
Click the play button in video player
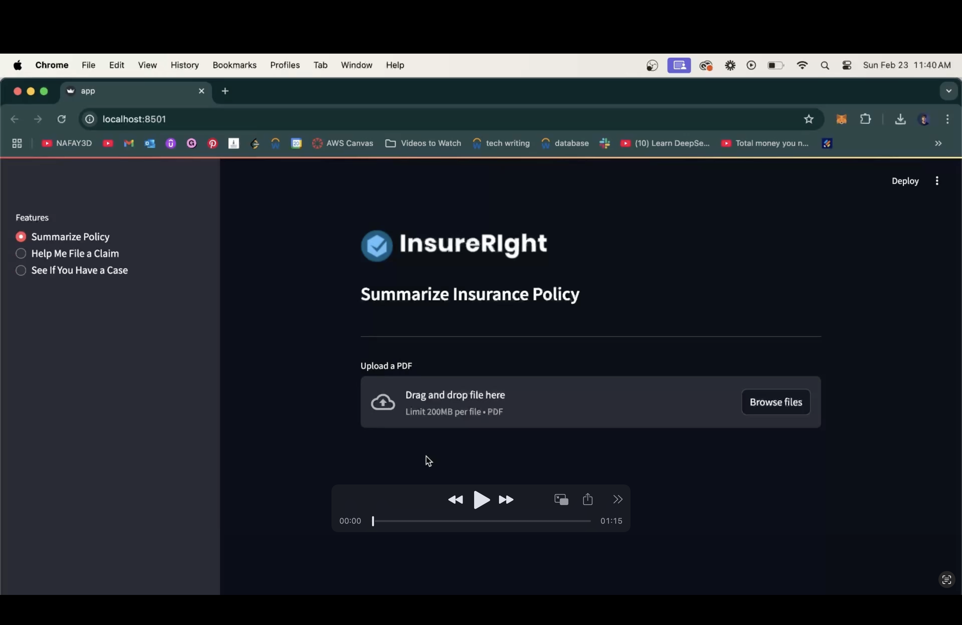(x=481, y=500)
